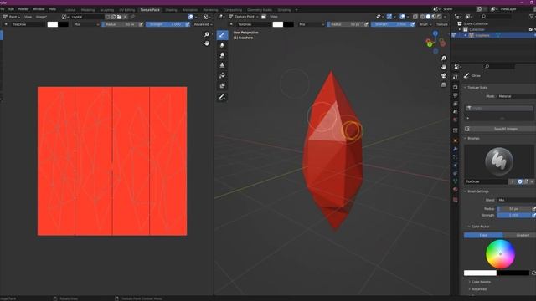Image resolution: width=536 pixels, height=301 pixels.
Task: Open the Advanced dropdown in the image editor header
Action: click(203, 24)
